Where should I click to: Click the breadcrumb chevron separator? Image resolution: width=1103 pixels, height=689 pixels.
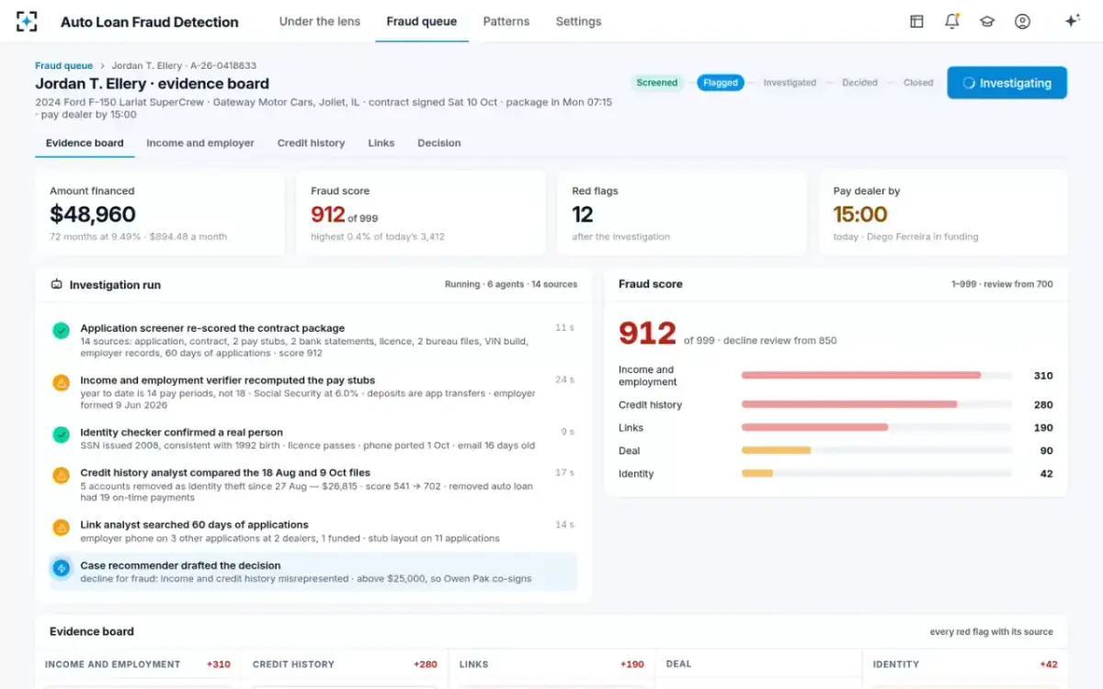[102, 66]
